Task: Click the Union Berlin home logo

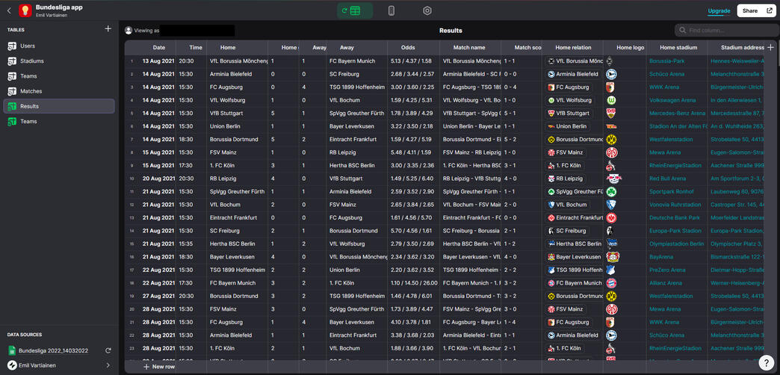Action: point(611,126)
